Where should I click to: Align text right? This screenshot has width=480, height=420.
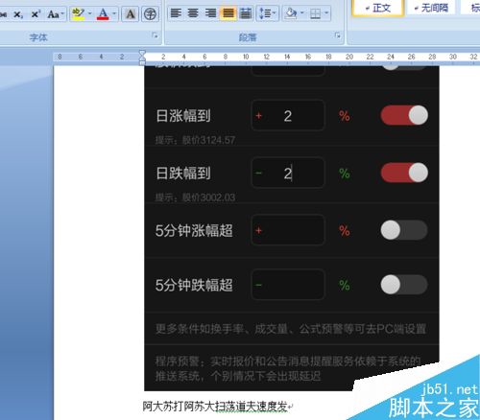click(210, 13)
